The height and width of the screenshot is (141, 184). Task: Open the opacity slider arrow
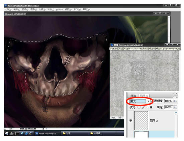pyautogui.click(x=175, y=101)
